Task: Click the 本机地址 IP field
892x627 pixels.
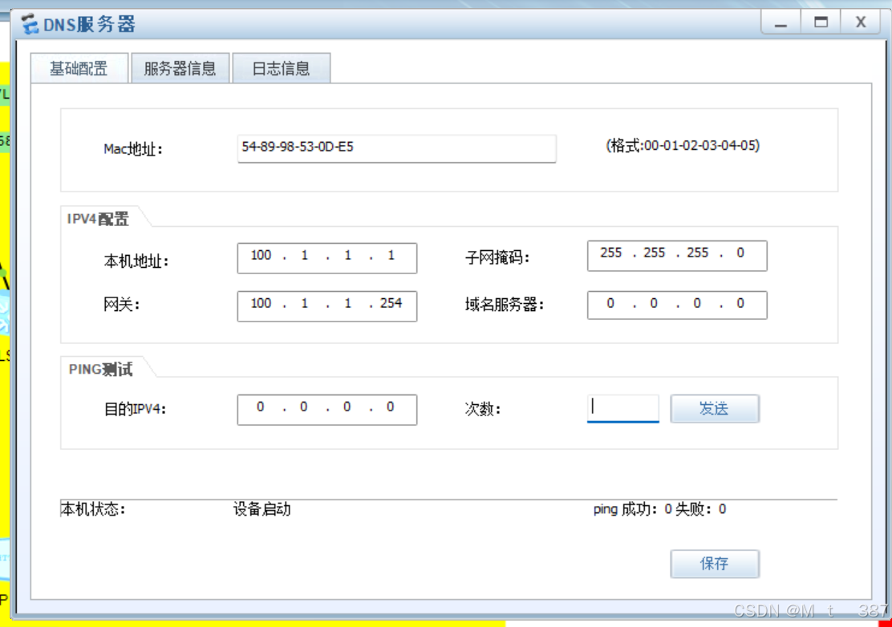Action: pyautogui.click(x=327, y=258)
